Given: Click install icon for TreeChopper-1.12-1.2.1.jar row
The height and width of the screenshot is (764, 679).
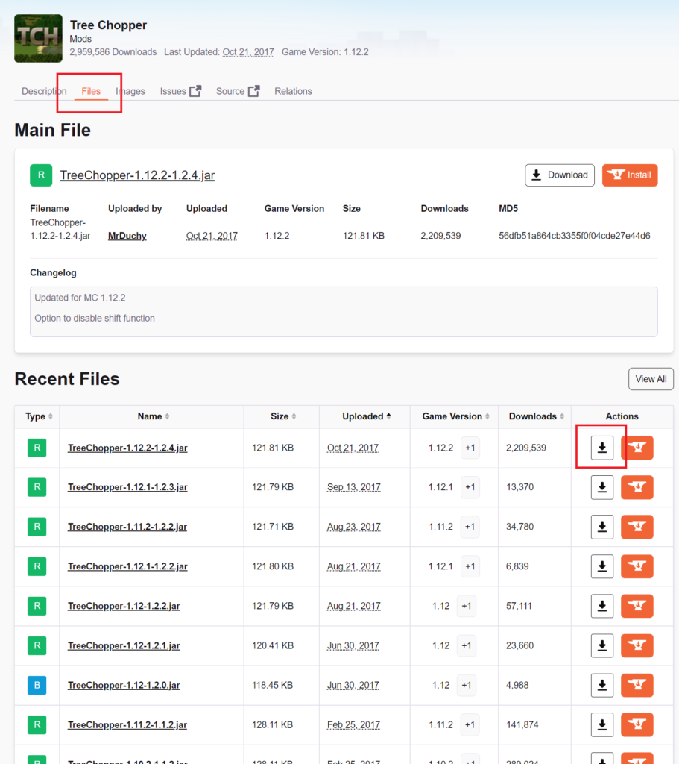Looking at the screenshot, I should (x=637, y=645).
